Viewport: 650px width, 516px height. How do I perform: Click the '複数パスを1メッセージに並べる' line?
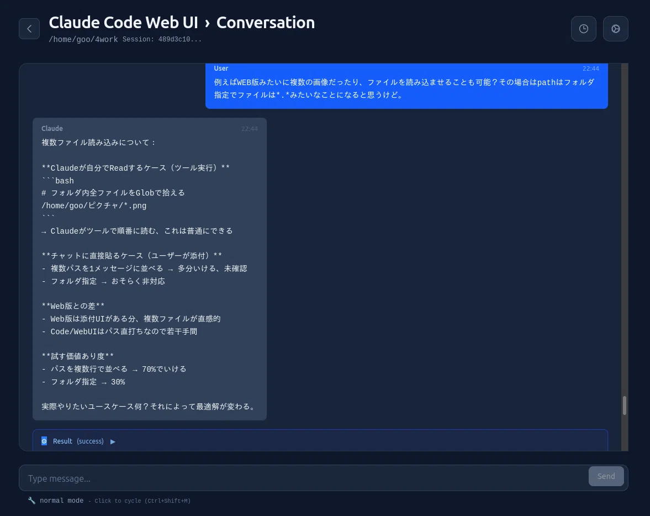[x=144, y=268]
